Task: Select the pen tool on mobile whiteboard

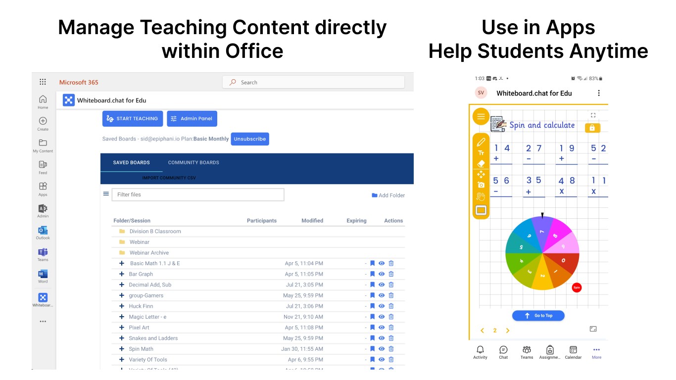Action: click(x=481, y=142)
